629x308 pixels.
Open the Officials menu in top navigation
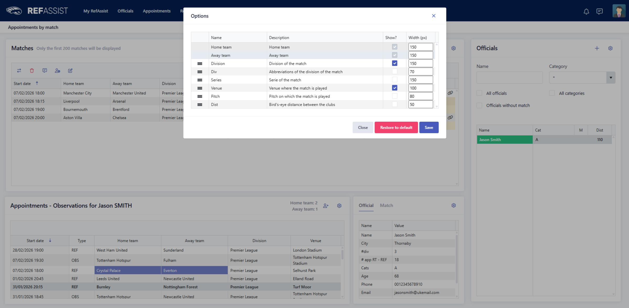125,11
